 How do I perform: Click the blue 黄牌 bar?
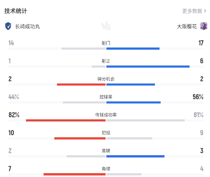(x=135, y=156)
